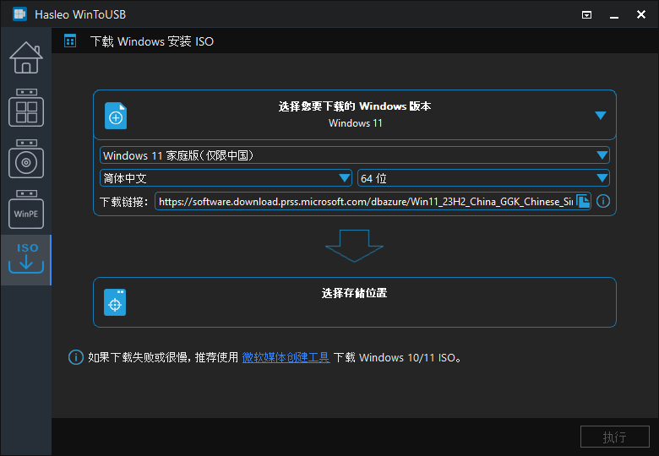Click the storage location target icon
This screenshot has height=456, width=659.
tap(115, 302)
